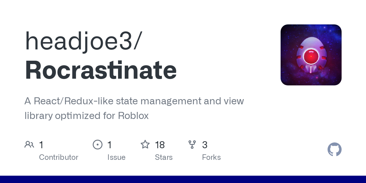Image resolution: width=366 pixels, height=183 pixels.
Task: Click the repository description text
Action: [134, 108]
